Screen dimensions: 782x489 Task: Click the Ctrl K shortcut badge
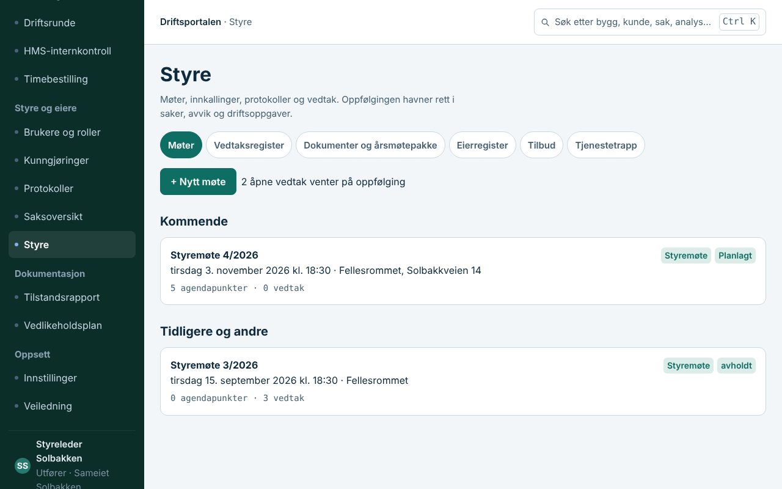point(739,22)
